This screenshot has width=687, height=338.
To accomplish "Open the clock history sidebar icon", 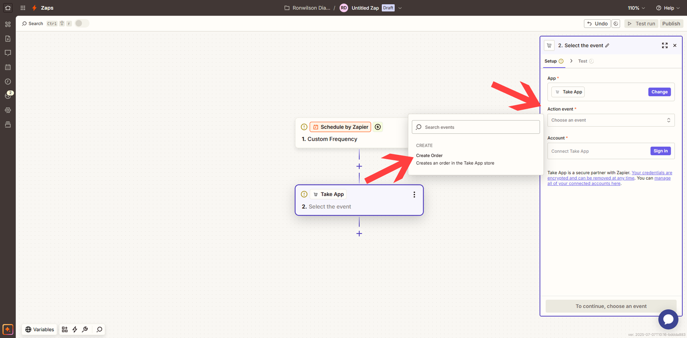I will (8, 81).
